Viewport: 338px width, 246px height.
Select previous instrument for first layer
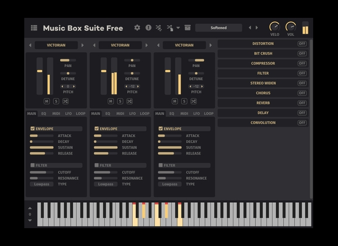point(30,46)
